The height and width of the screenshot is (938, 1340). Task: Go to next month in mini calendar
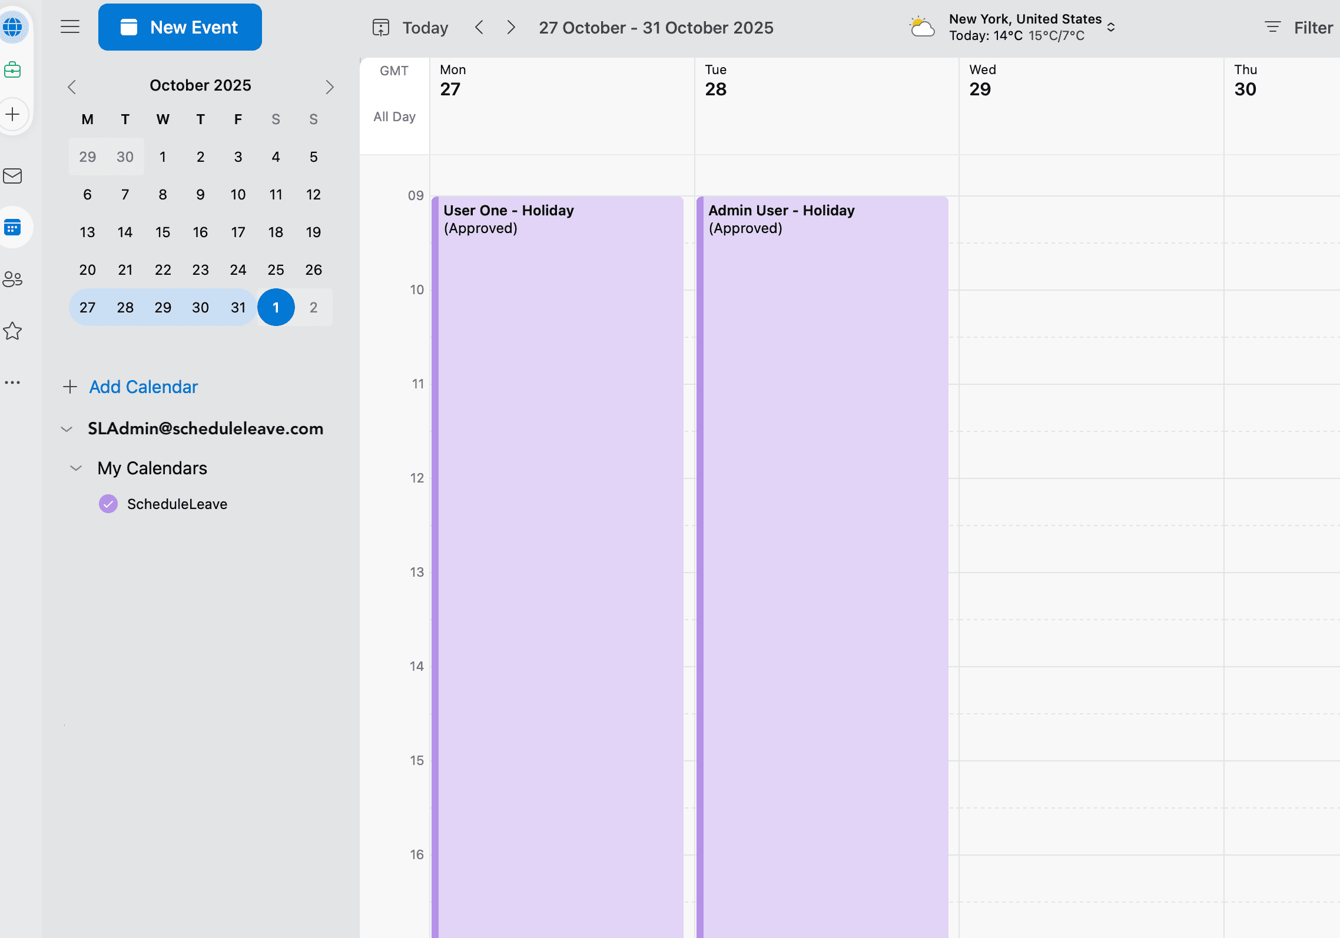coord(330,87)
